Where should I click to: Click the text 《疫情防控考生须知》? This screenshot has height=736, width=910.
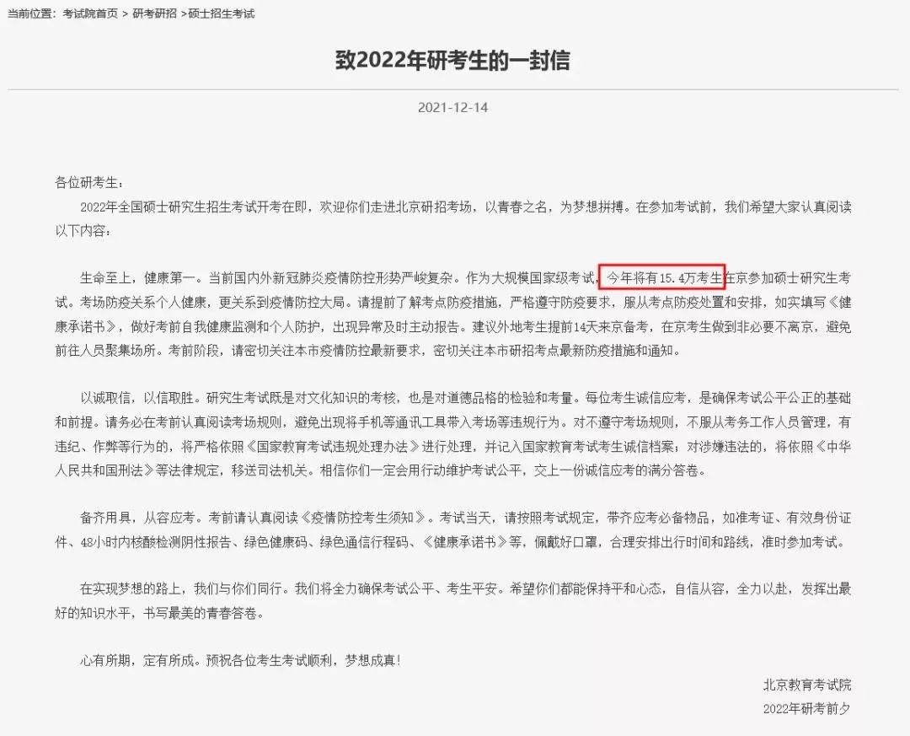tap(364, 518)
